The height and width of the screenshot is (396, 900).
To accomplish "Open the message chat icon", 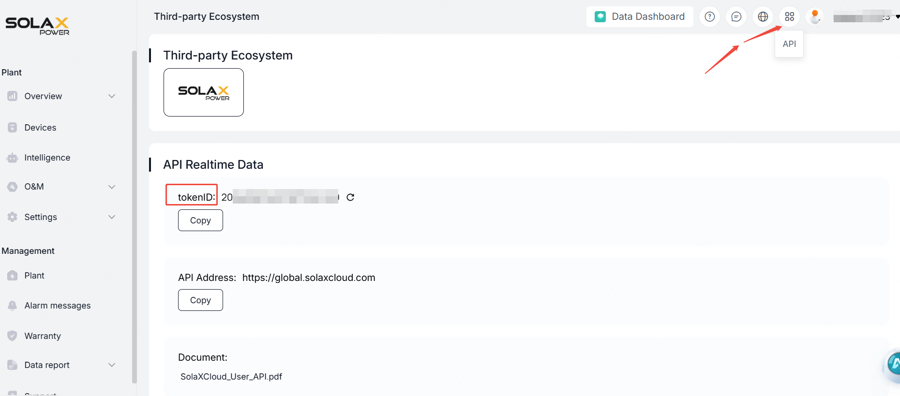I will 736,17.
